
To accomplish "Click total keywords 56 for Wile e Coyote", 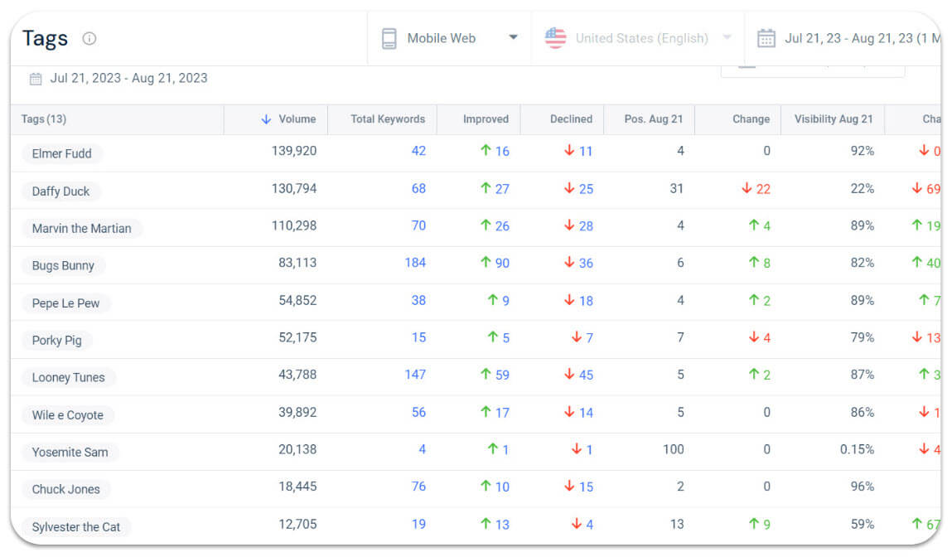I will coord(418,413).
